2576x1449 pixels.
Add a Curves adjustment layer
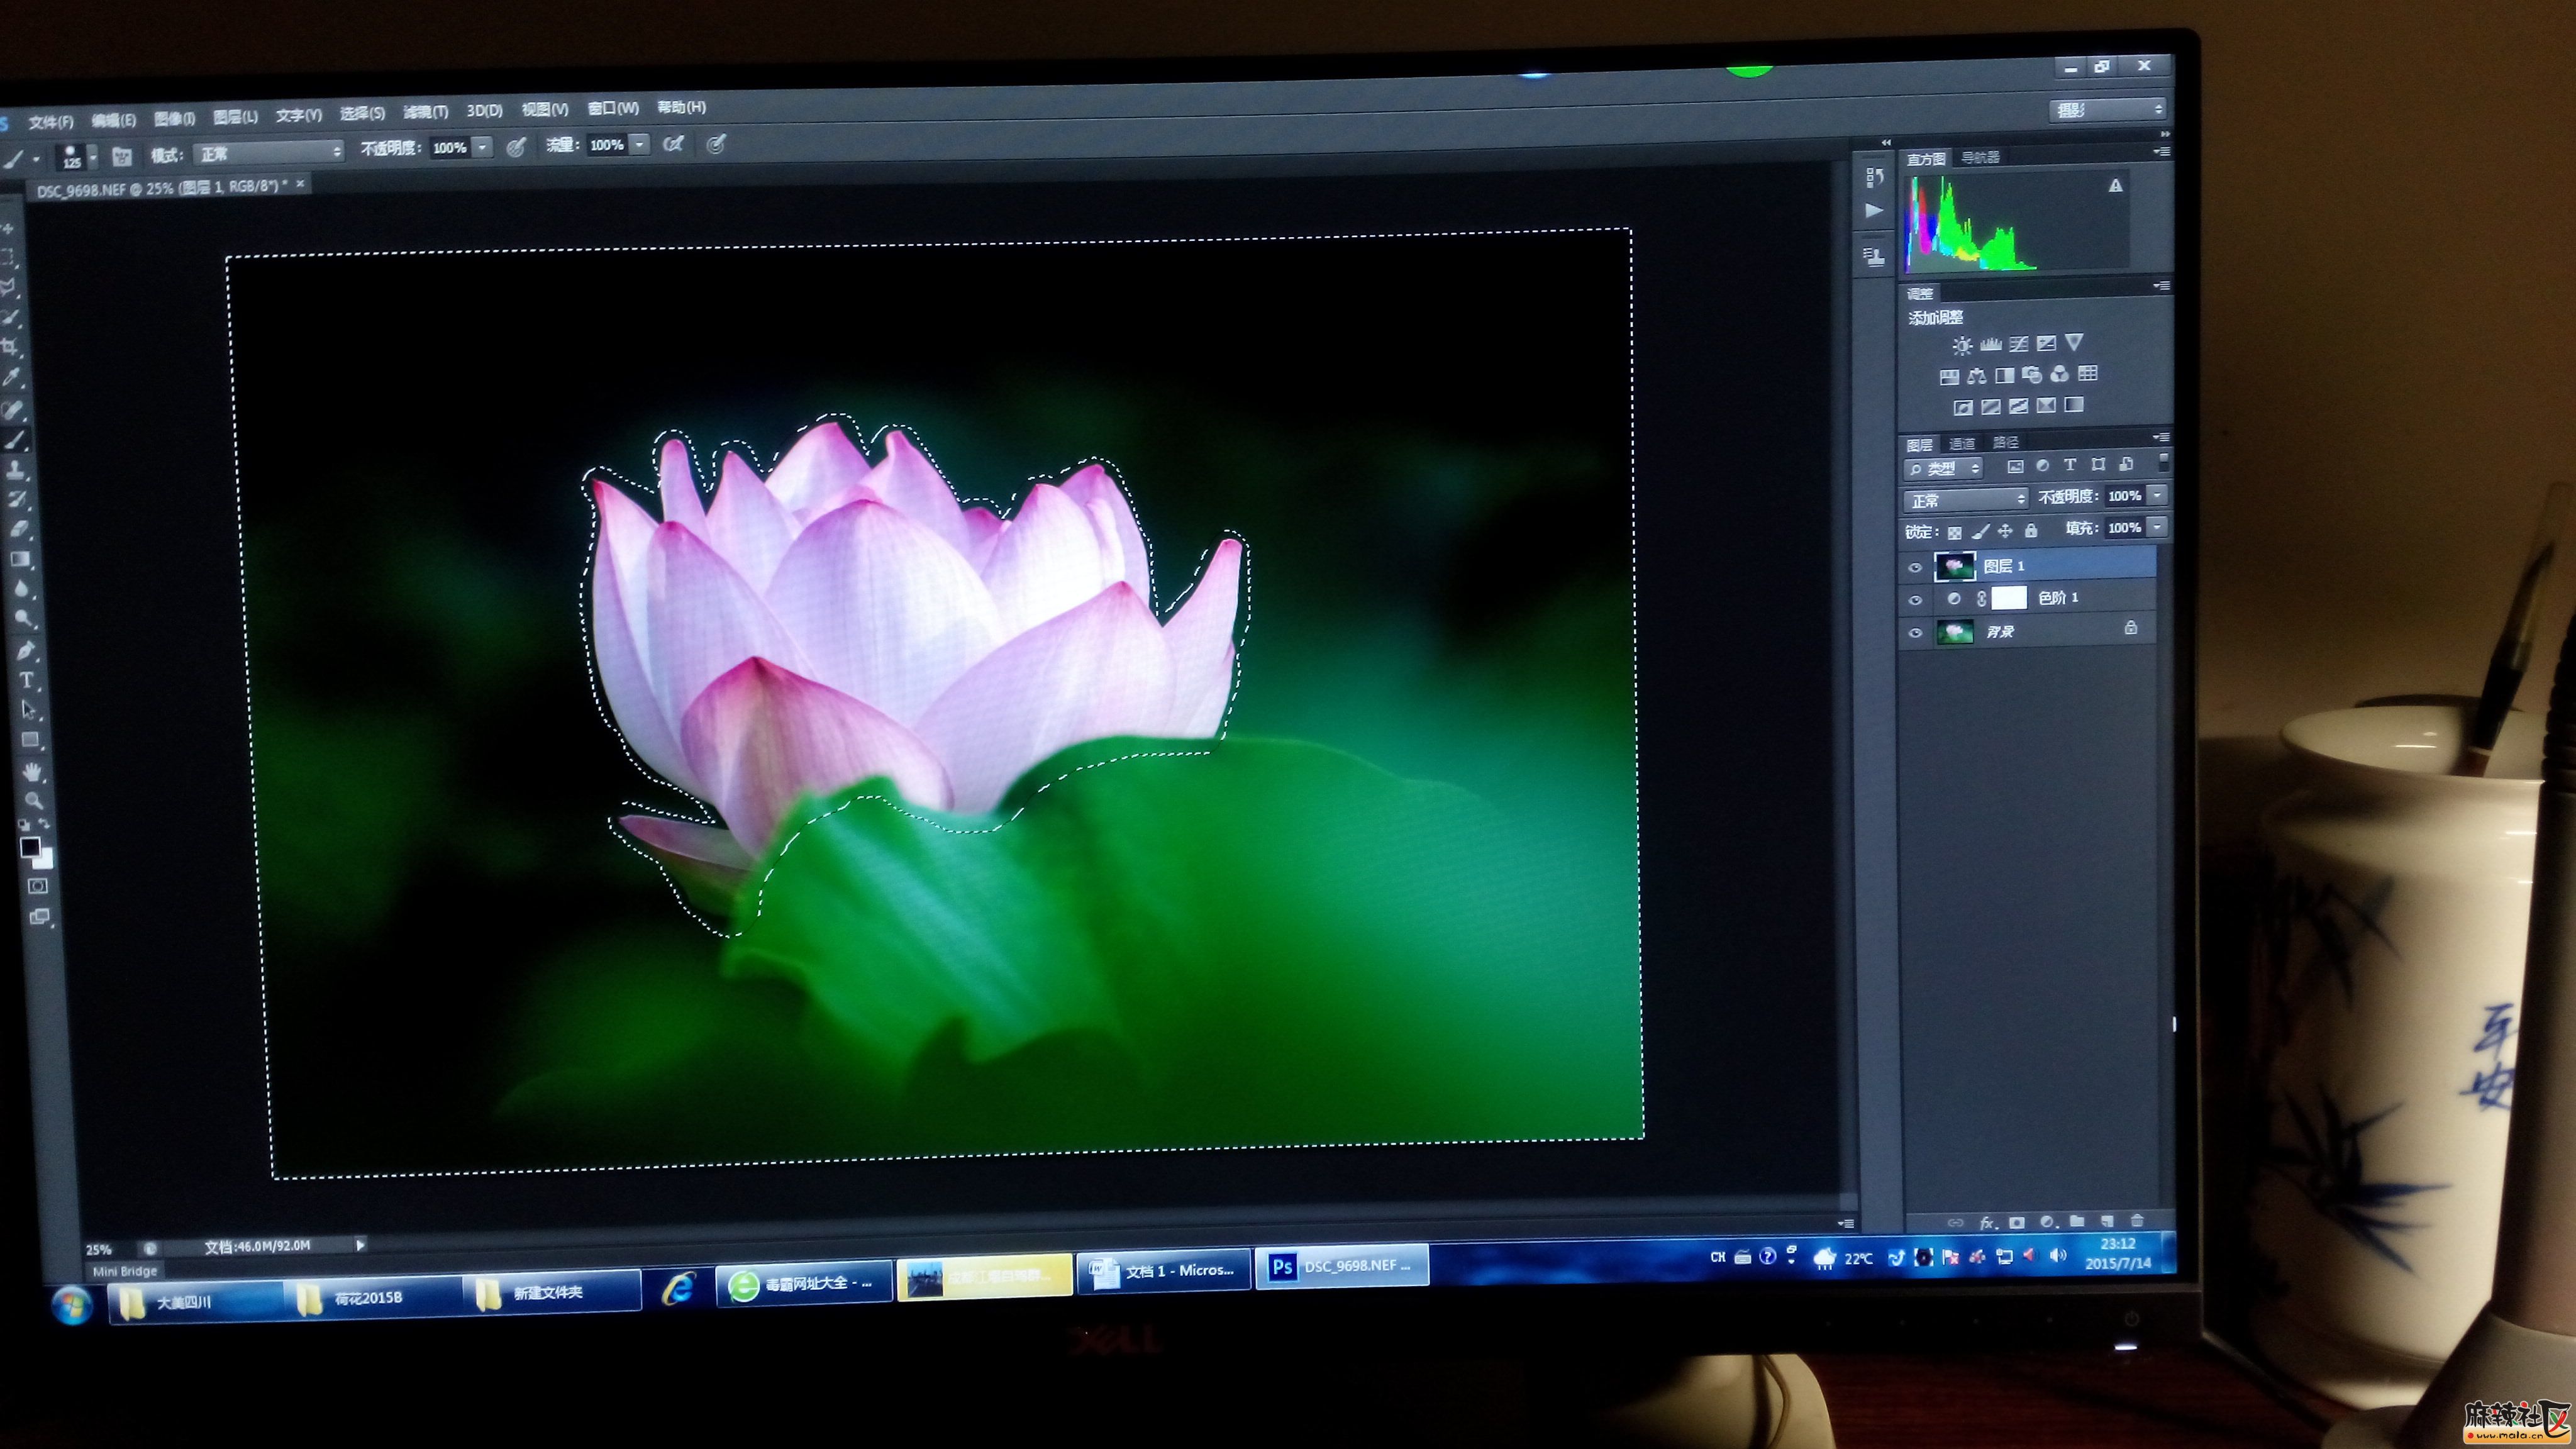click(x=2019, y=344)
